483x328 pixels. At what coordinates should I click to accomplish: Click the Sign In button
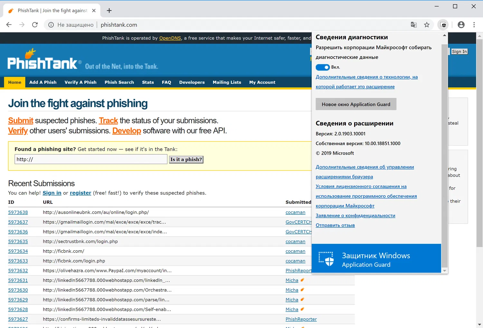(459, 52)
